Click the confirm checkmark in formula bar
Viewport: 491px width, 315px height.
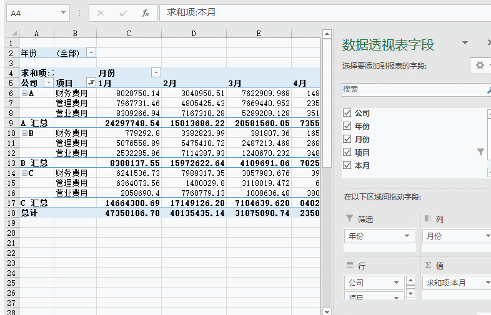pyautogui.click(x=123, y=12)
